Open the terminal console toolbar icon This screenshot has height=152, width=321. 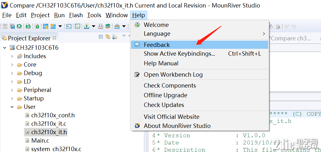[x=69, y=26]
